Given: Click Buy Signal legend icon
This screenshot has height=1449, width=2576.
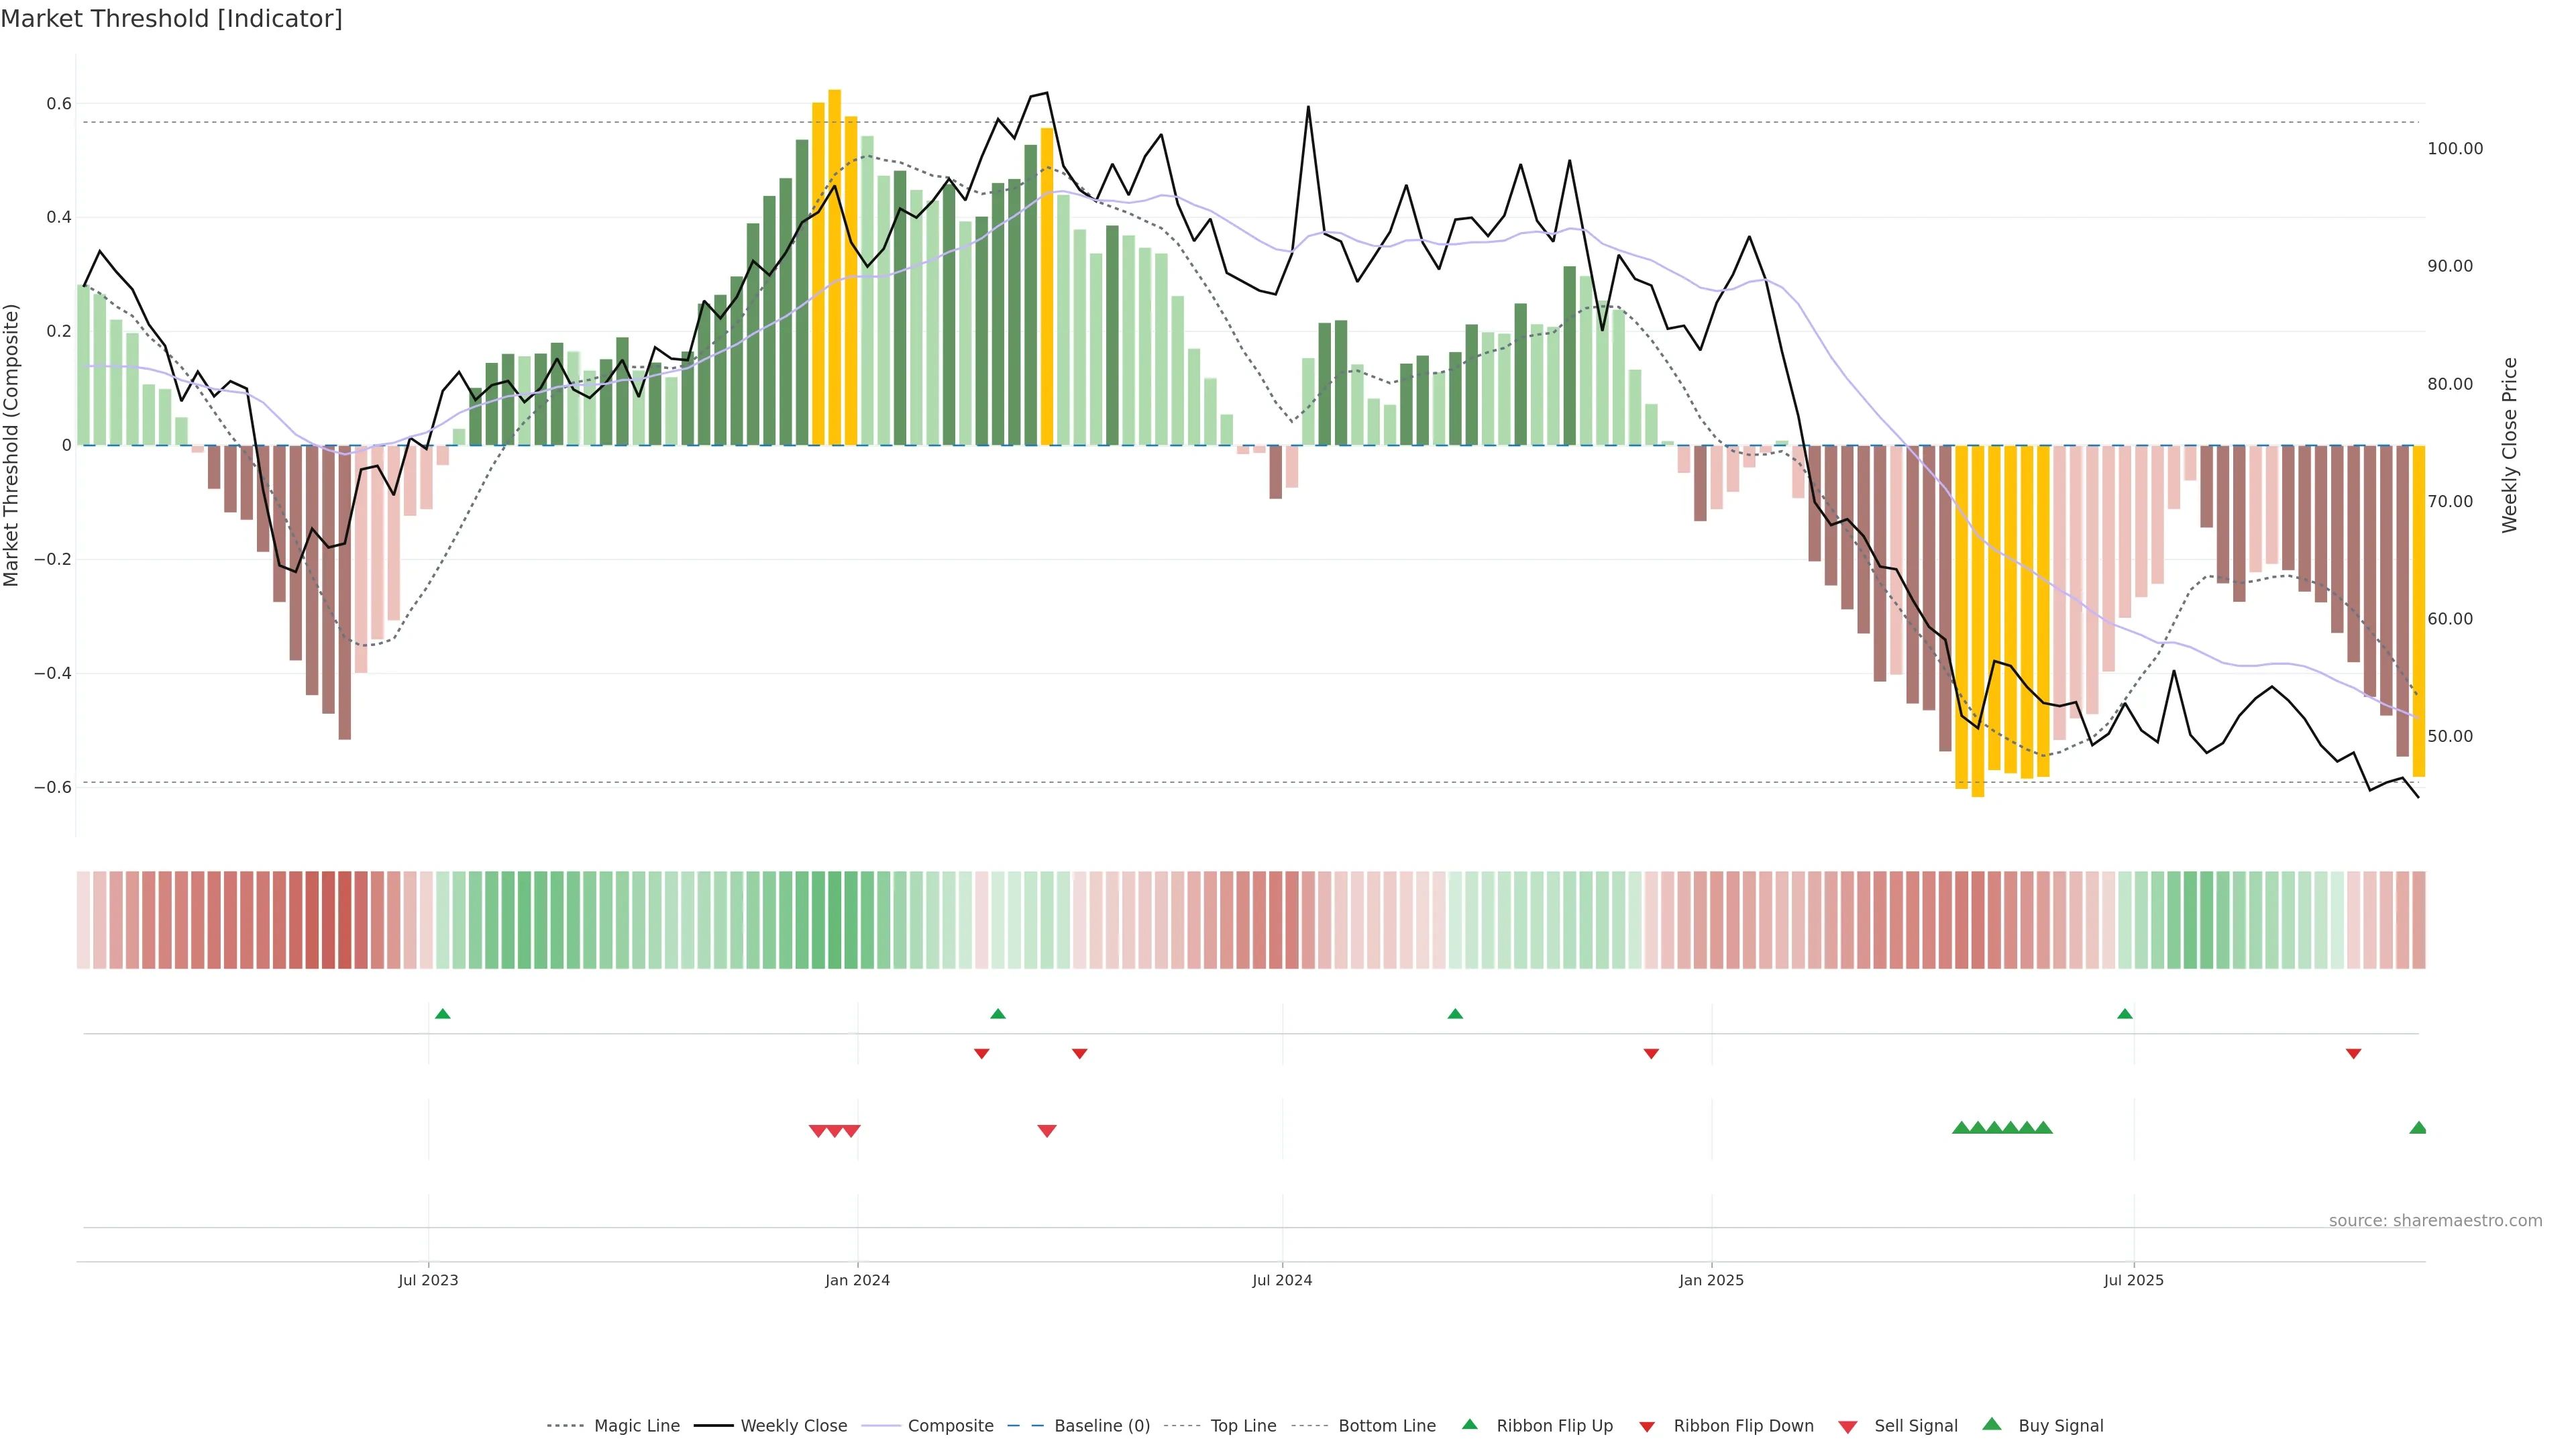Looking at the screenshot, I should click(x=1992, y=1424).
